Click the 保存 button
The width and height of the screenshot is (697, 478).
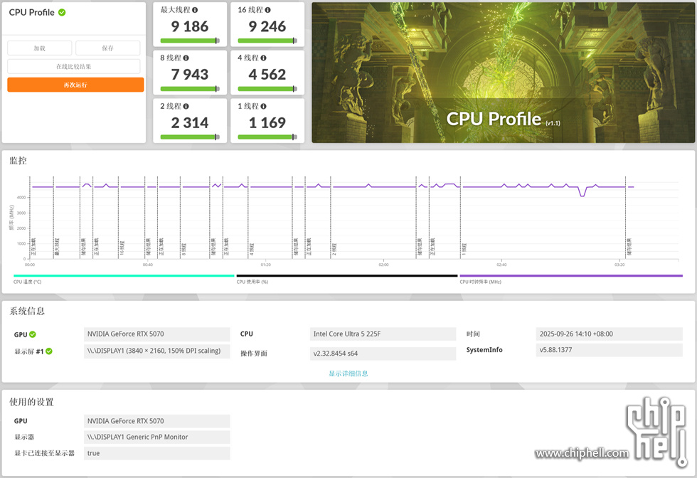(x=107, y=48)
